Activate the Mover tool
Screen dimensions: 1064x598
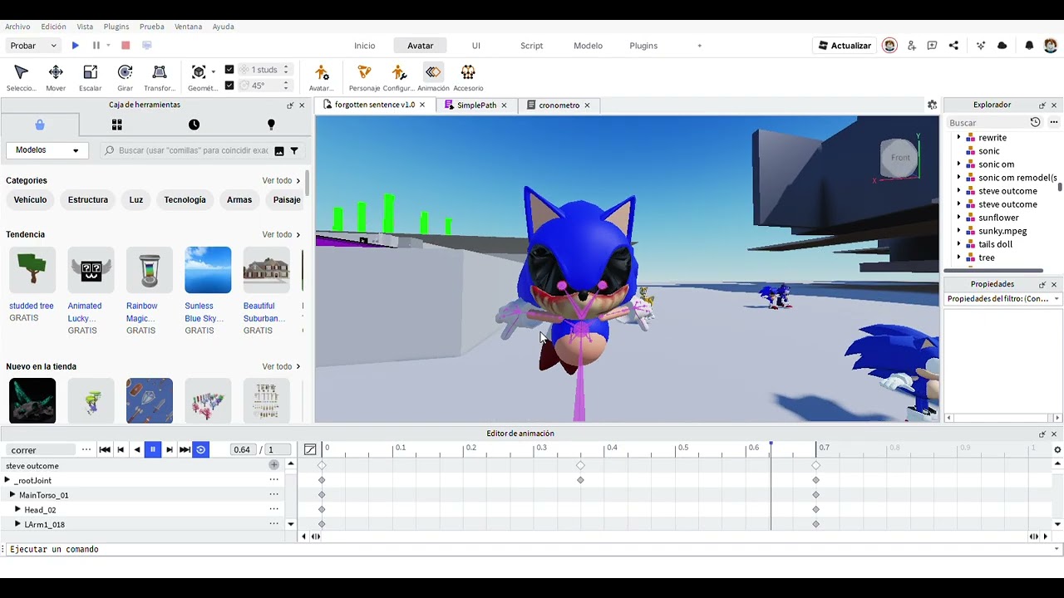tap(56, 77)
